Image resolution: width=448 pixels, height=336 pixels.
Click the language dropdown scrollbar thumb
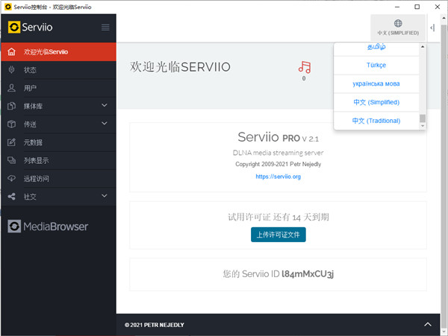(x=423, y=118)
